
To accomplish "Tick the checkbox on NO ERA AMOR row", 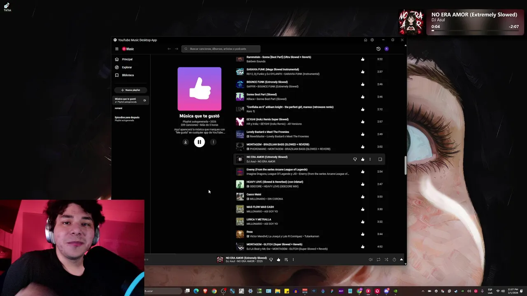I will coord(380,159).
